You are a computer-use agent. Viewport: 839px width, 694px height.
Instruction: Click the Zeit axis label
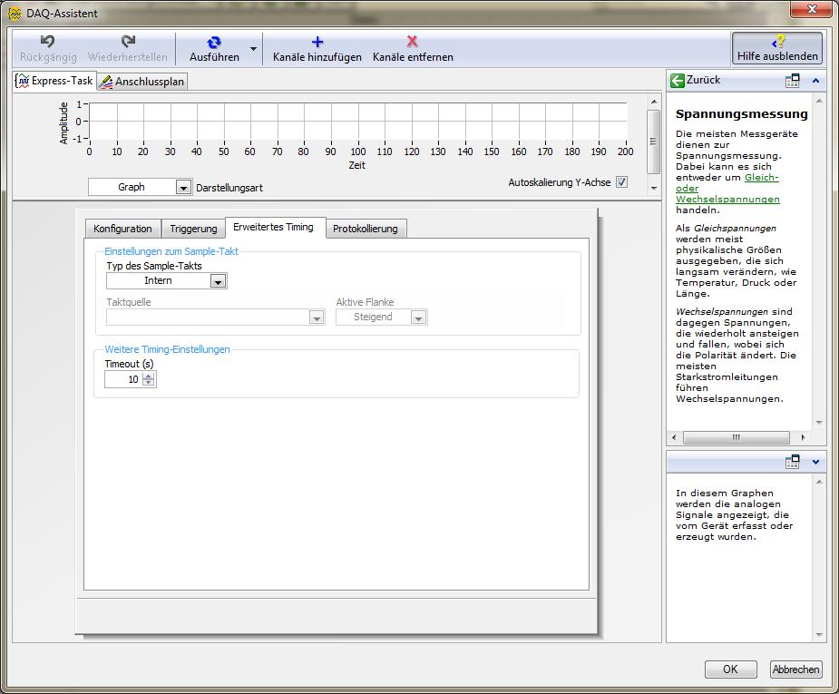[x=356, y=165]
